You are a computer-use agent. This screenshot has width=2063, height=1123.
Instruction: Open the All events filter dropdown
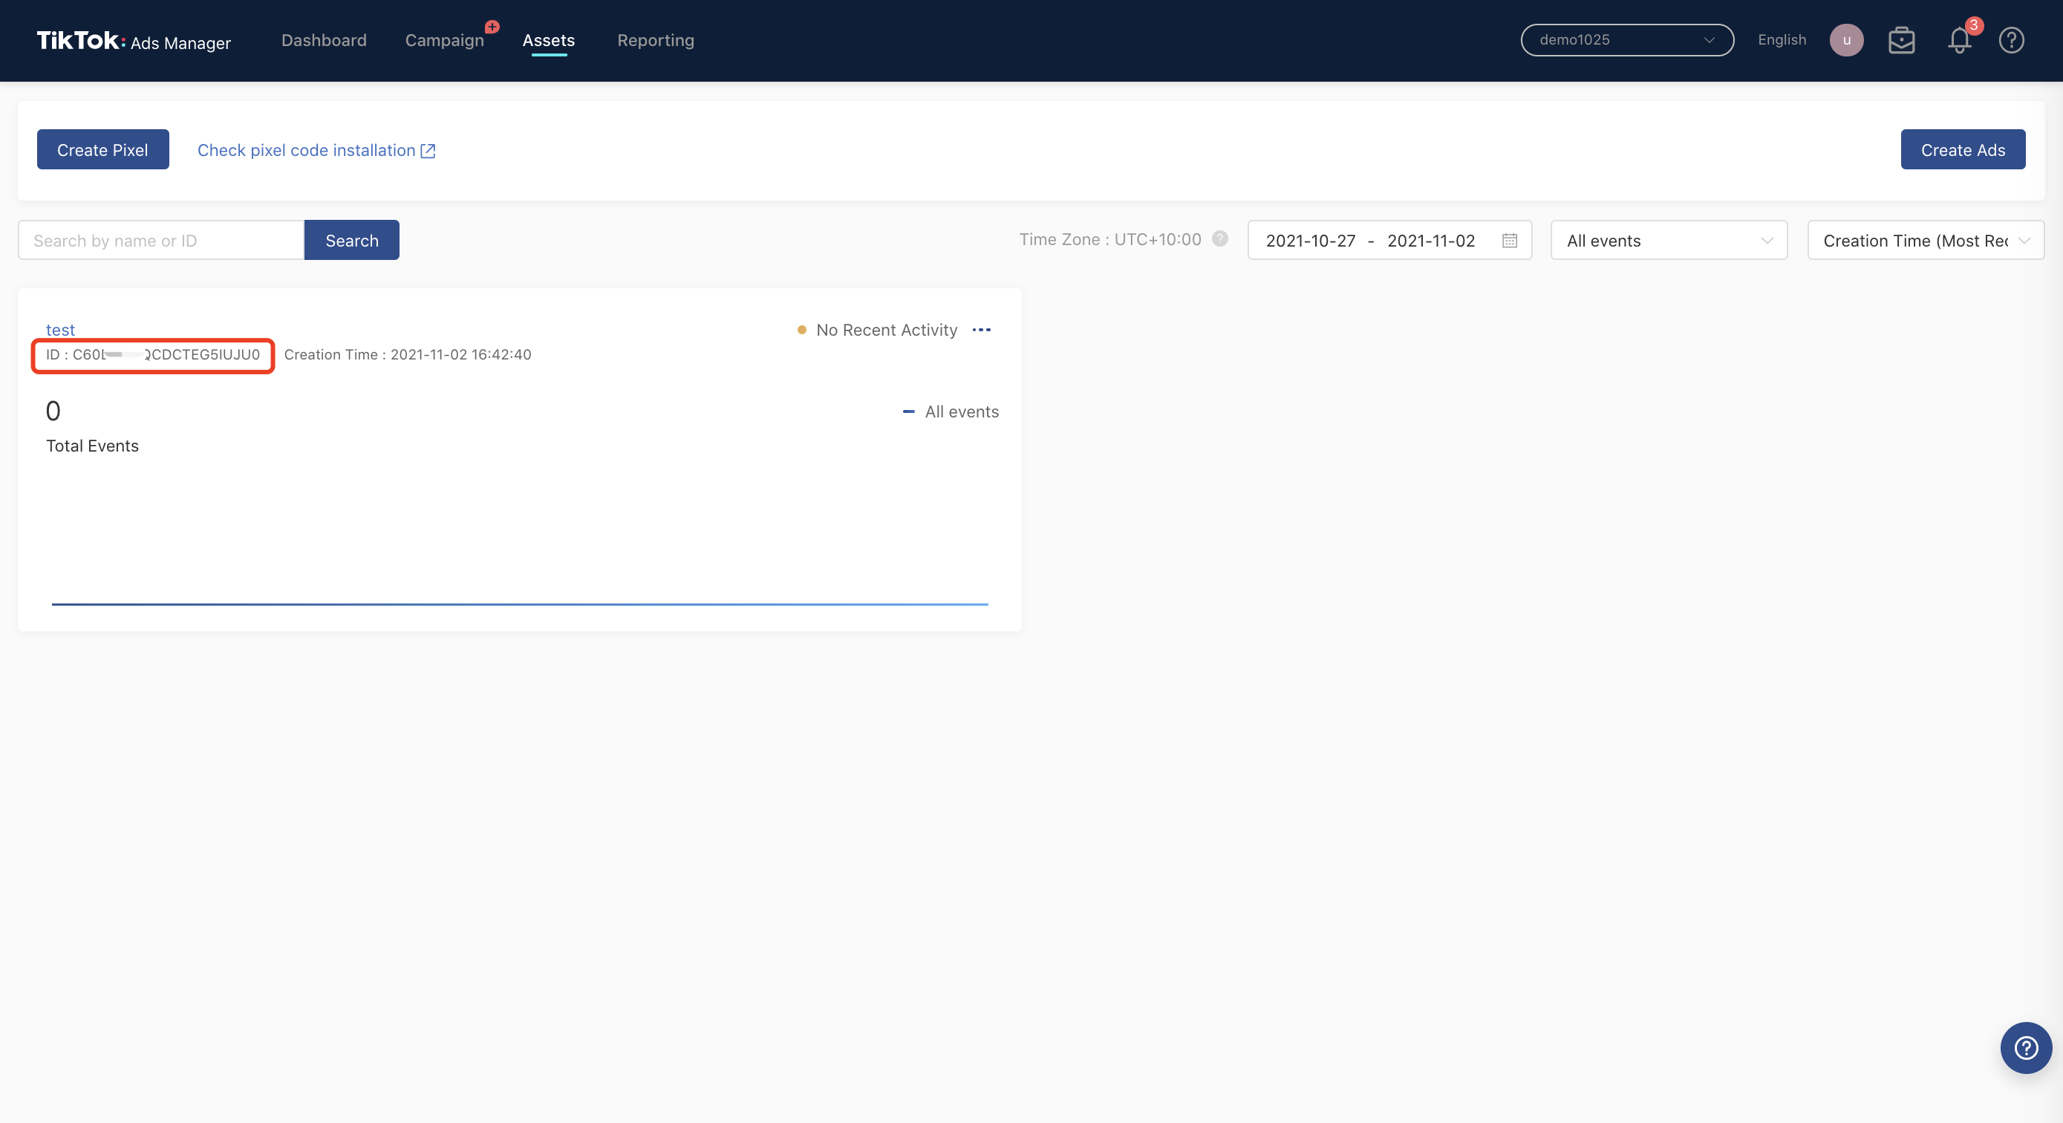click(1668, 241)
